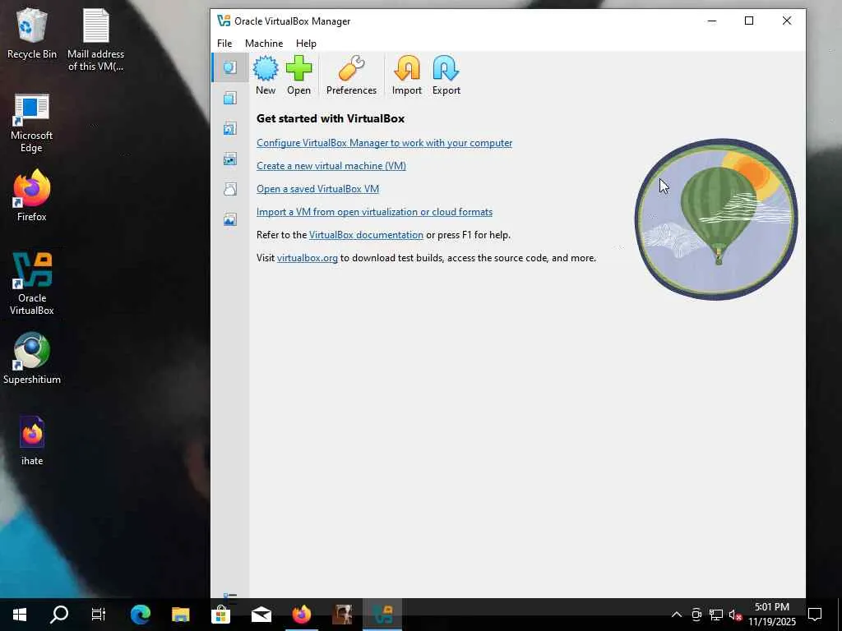The image size is (842, 631).
Task: Select the Firefox desktop shortcut
Action: point(32,196)
